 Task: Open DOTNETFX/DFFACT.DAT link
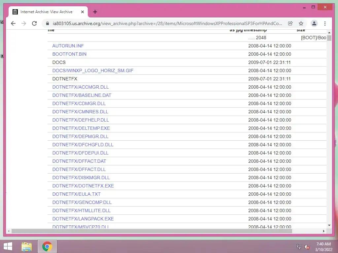point(79,161)
